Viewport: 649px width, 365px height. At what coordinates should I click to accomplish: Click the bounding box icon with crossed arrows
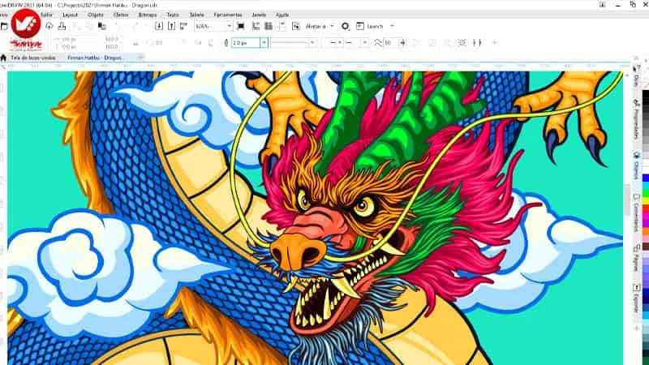click(462, 43)
